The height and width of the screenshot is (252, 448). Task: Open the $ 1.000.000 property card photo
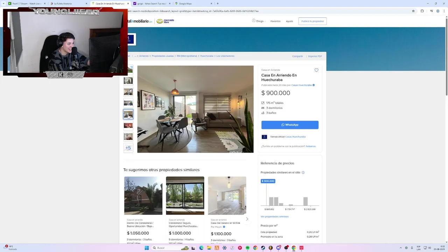coord(185,196)
